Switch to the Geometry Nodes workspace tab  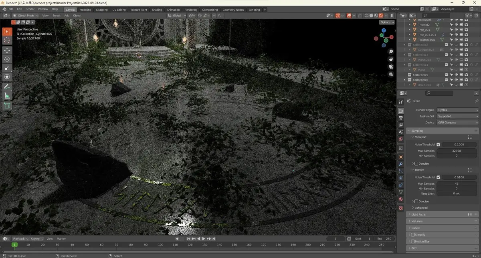pyautogui.click(x=233, y=10)
